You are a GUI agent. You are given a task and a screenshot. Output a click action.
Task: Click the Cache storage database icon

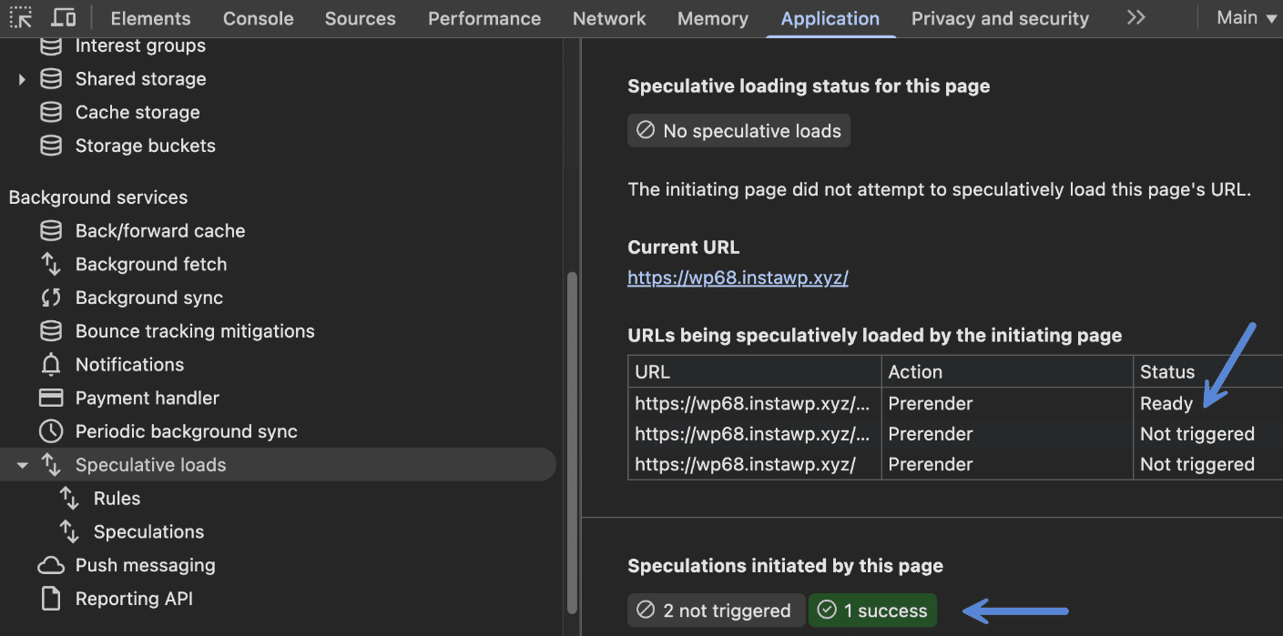coord(50,112)
